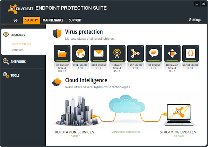Select Current Status in the sidebar
This screenshot has height=147, width=208.
[x=20, y=44]
